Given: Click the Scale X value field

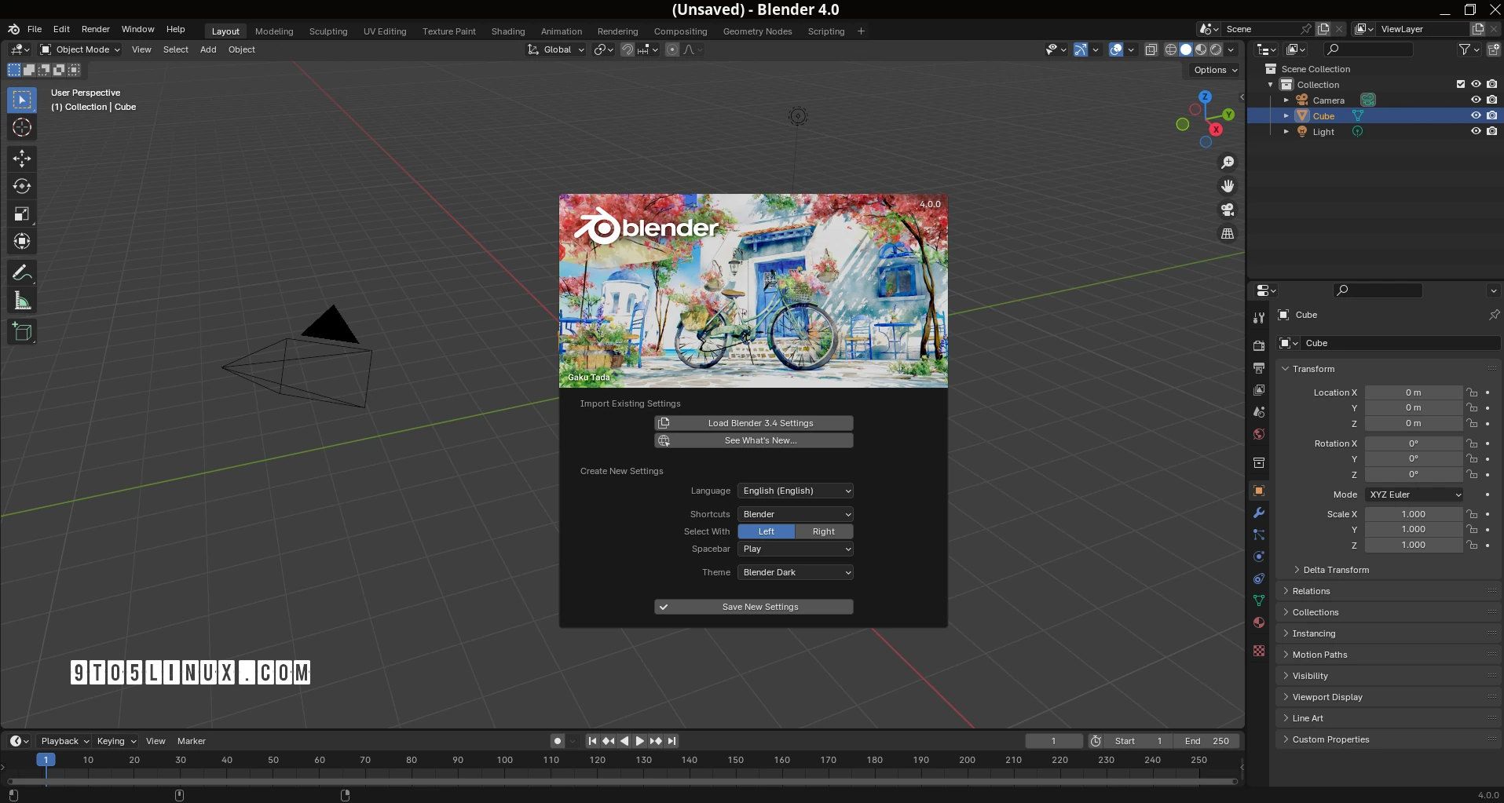Looking at the screenshot, I should pos(1414,514).
